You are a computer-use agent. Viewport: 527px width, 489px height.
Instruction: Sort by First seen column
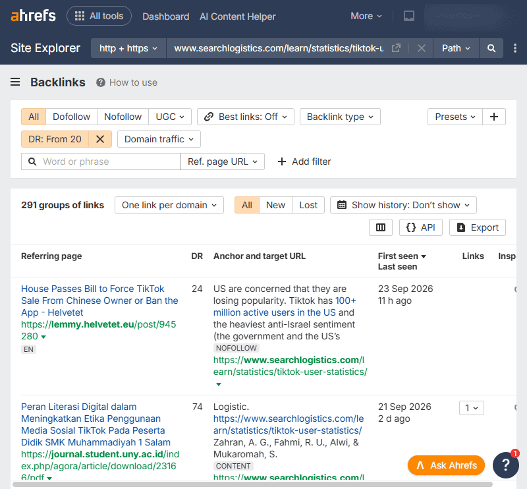[x=402, y=256]
